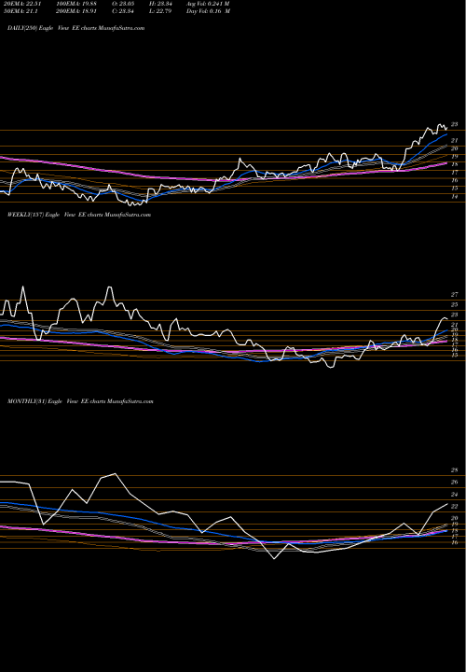Click the MONTHLY(31) chart title

tap(80, 401)
